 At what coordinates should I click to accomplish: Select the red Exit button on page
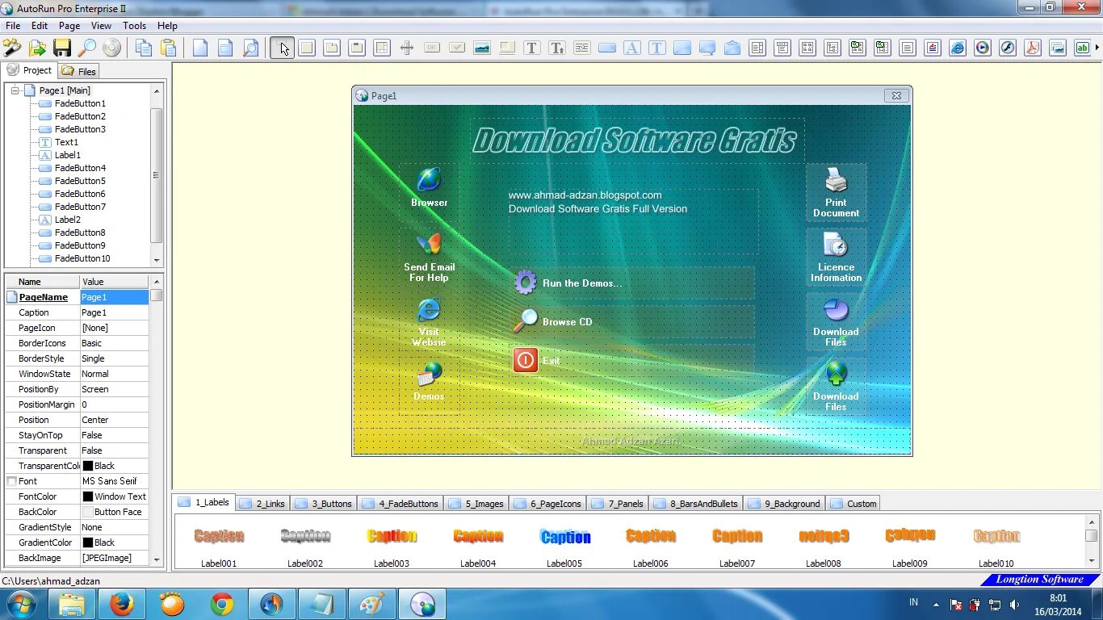point(632,360)
